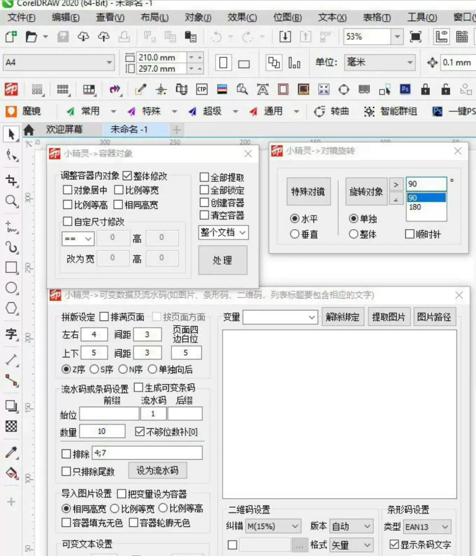
Task: Open the 对象(J) menu
Action: pos(198,18)
